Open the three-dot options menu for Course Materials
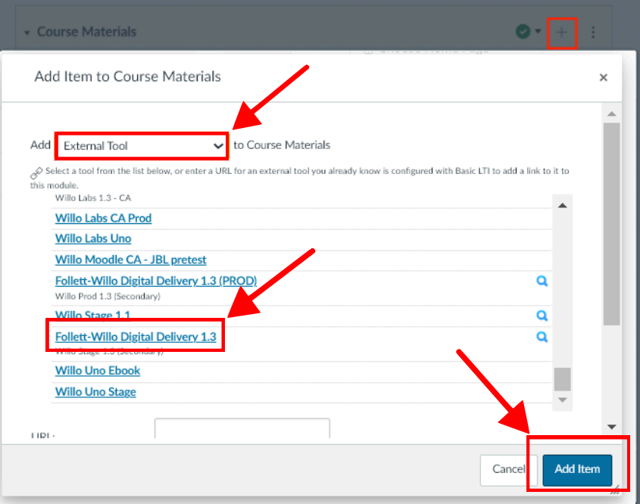This screenshot has width=640, height=504. pos(593,33)
